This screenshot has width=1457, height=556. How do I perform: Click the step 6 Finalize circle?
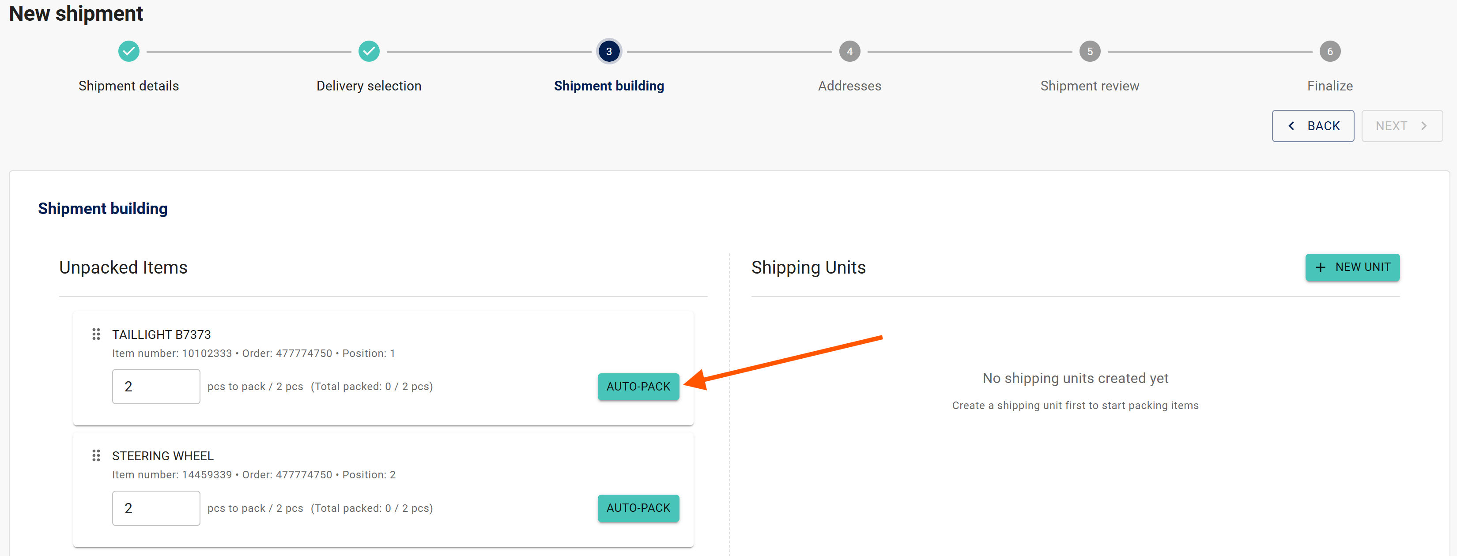click(x=1329, y=52)
